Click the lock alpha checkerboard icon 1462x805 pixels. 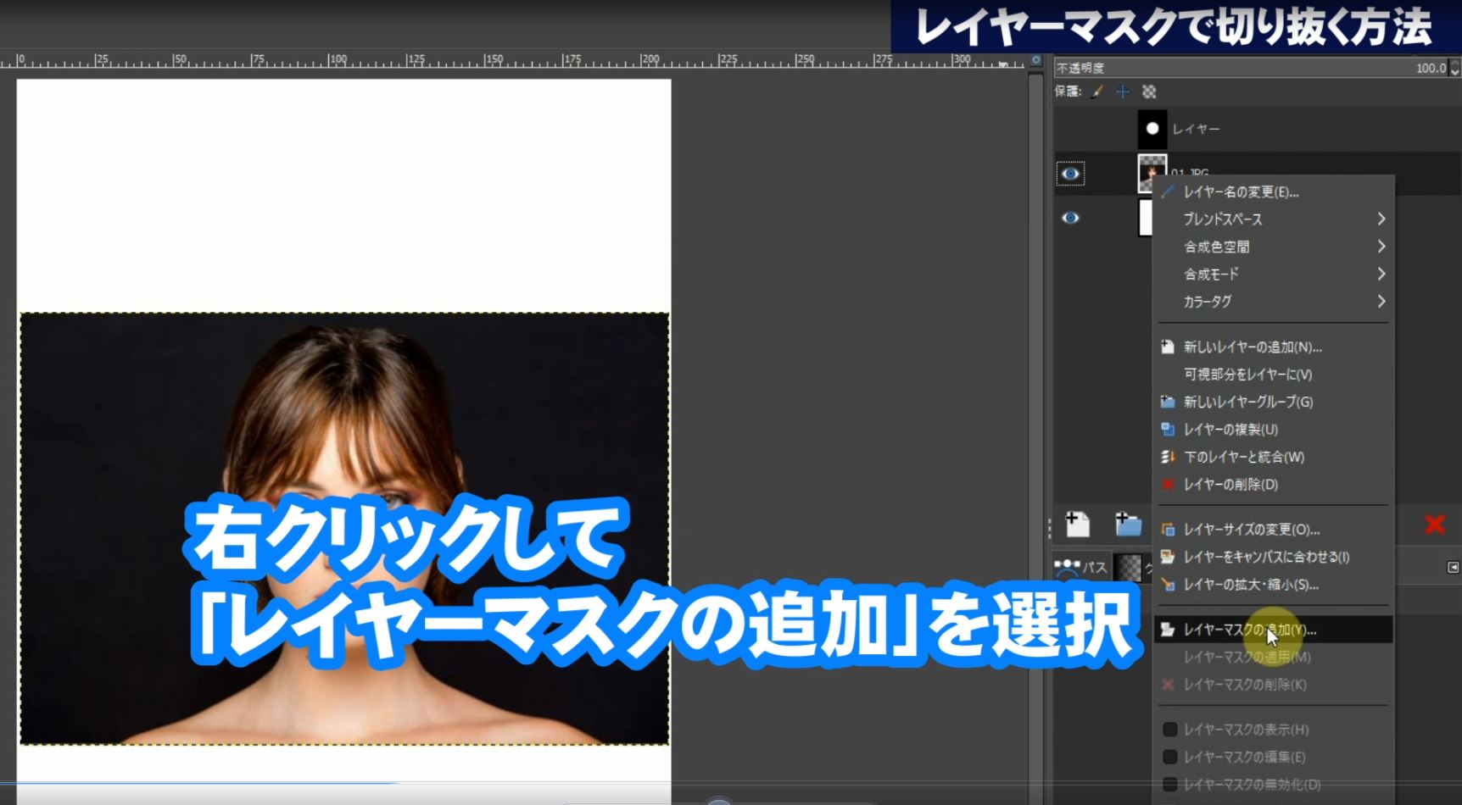(1149, 92)
